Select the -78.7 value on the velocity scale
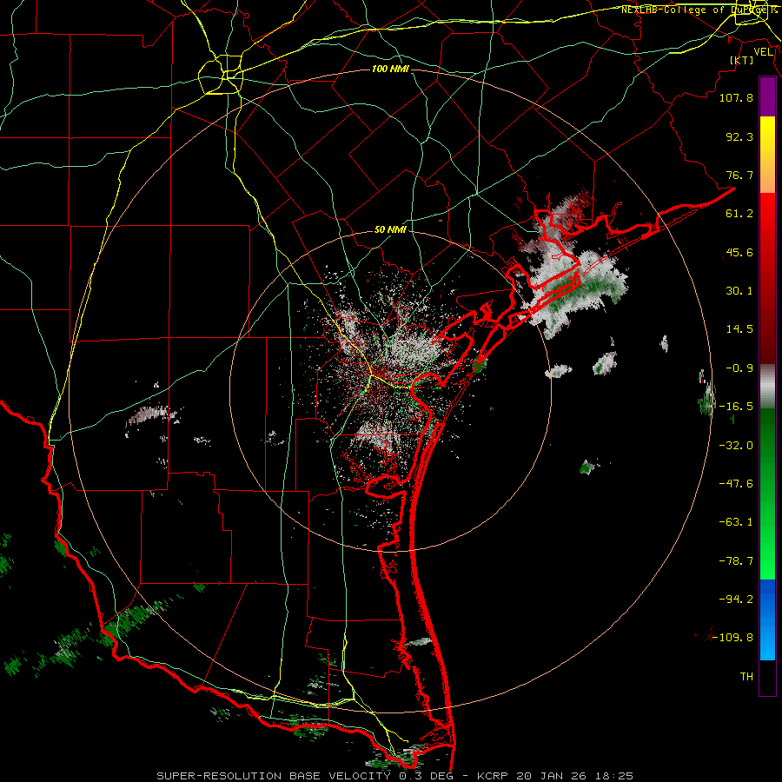Viewport: 782px width, 782px height. [736, 561]
